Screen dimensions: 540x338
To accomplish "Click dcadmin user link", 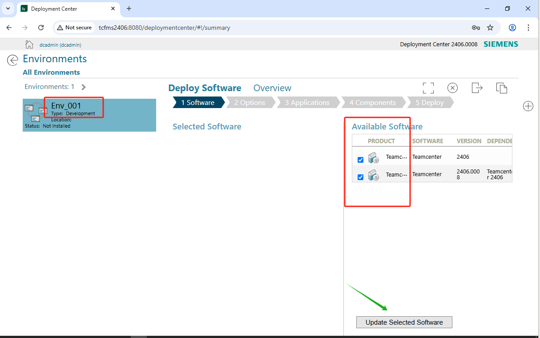I will 60,45.
